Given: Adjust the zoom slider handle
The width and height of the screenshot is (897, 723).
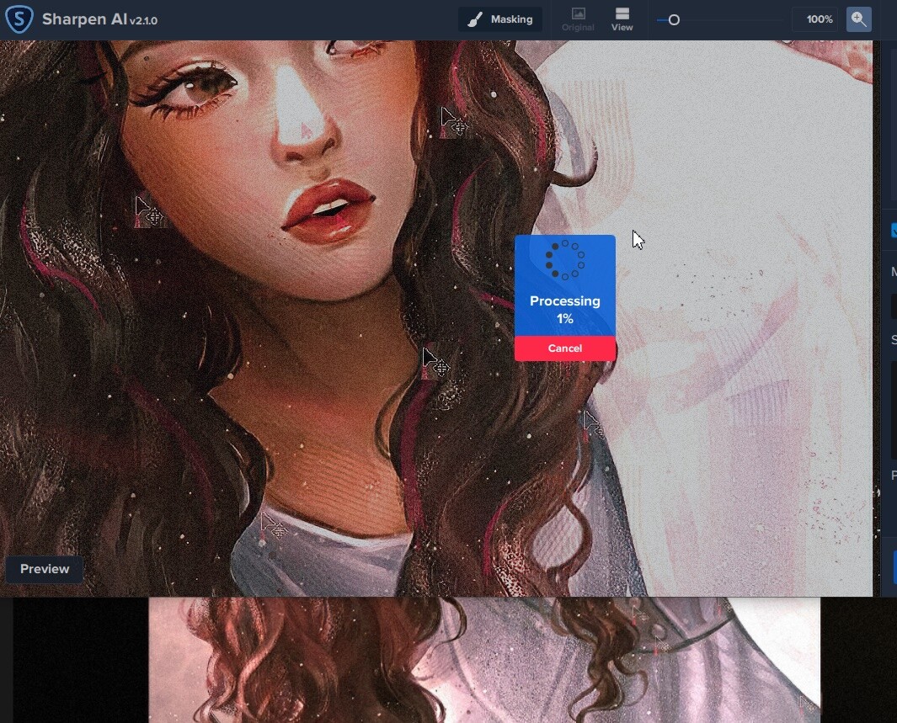Looking at the screenshot, I should (674, 20).
